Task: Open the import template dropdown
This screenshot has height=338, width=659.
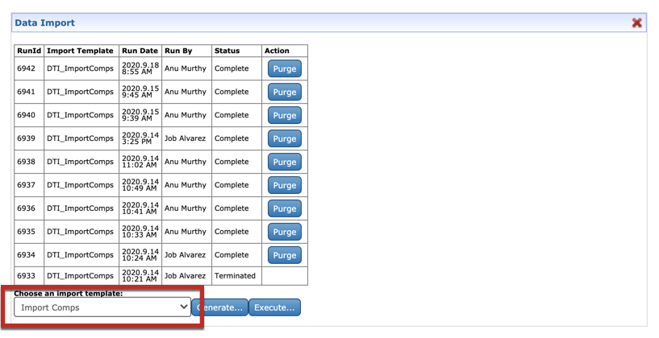Action: tap(102, 307)
